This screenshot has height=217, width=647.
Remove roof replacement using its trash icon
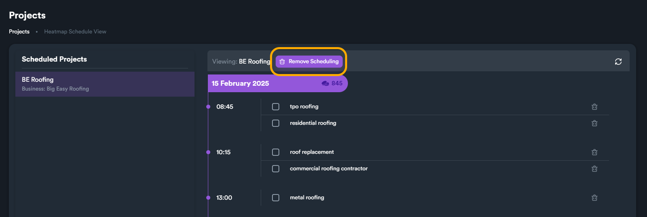point(594,152)
